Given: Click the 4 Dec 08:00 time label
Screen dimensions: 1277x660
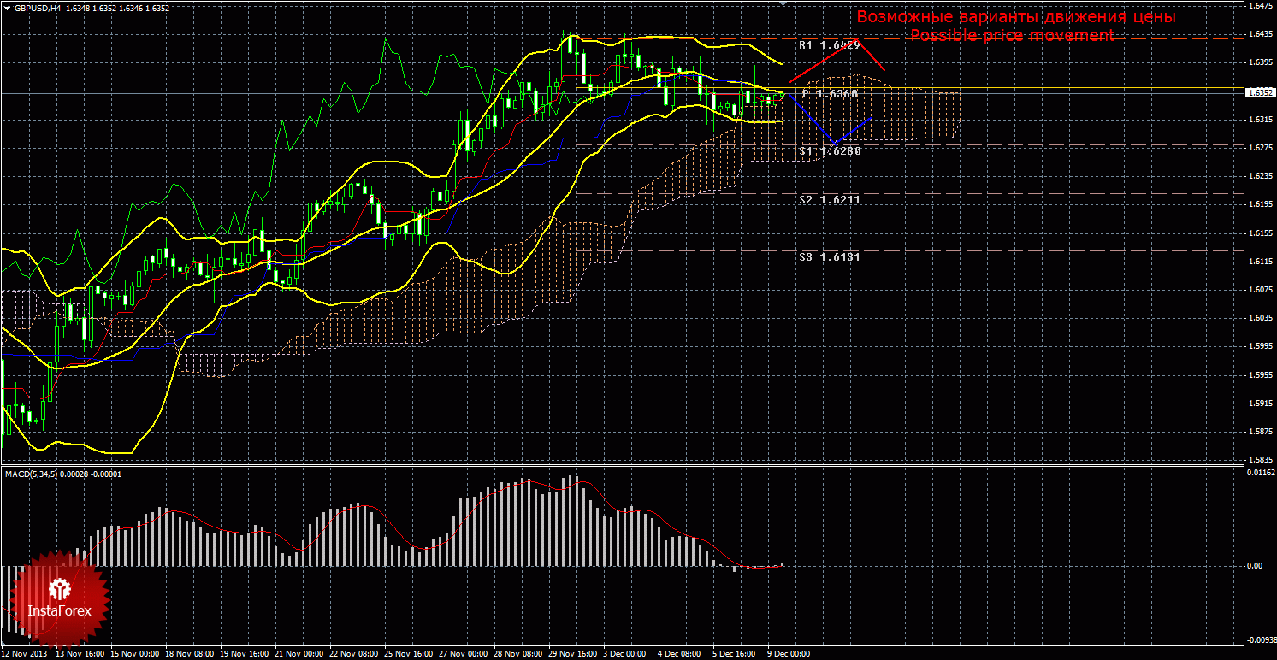Looking at the screenshot, I should (680, 654).
